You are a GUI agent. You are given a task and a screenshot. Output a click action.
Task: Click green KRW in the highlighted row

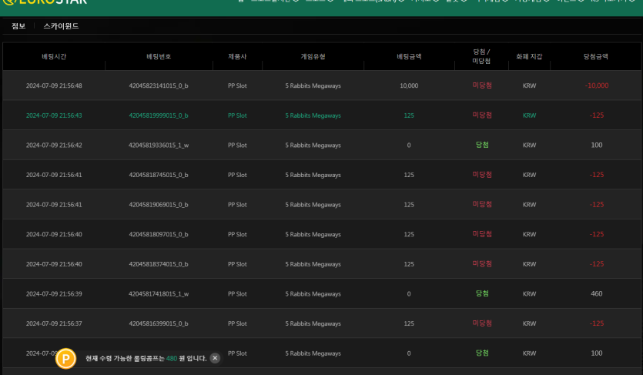[529, 116]
